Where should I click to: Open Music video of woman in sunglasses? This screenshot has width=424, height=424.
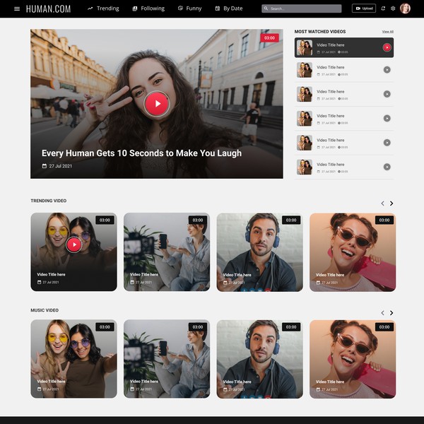point(353,359)
